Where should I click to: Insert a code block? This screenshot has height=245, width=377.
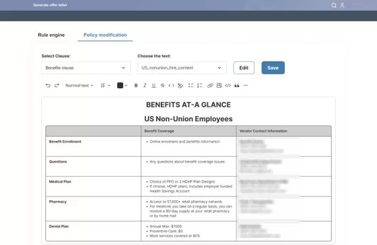pyautogui.click(x=228, y=85)
